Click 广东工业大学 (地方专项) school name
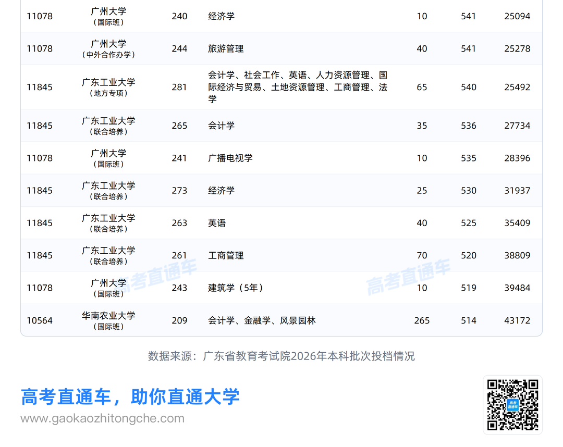 (x=108, y=87)
